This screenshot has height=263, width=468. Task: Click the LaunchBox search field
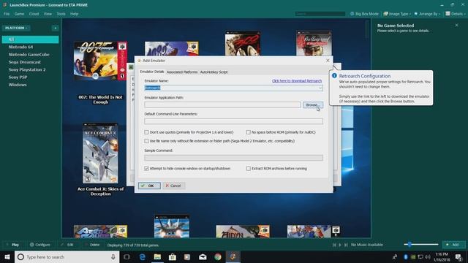320,14
